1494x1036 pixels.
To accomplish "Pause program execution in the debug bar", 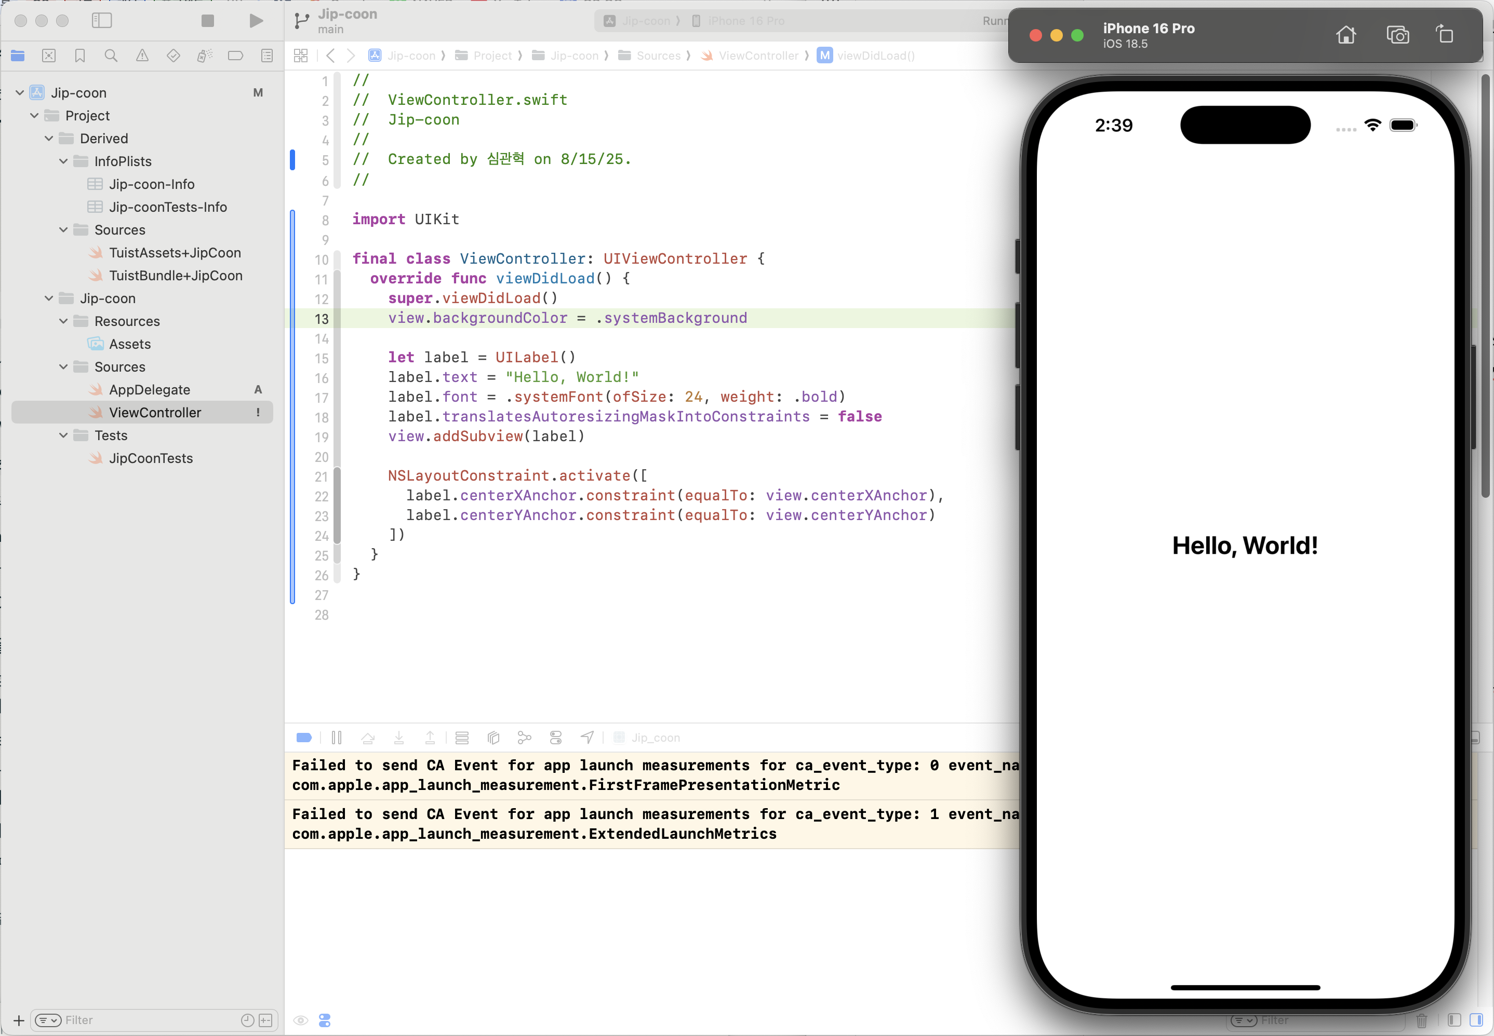I will coord(337,738).
